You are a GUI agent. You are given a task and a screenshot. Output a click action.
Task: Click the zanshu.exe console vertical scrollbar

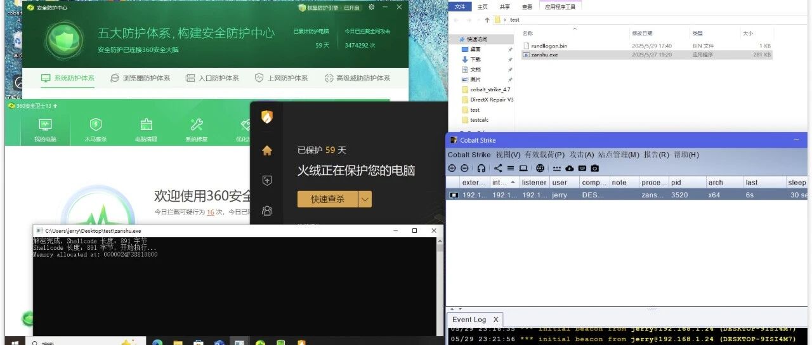(x=439, y=287)
